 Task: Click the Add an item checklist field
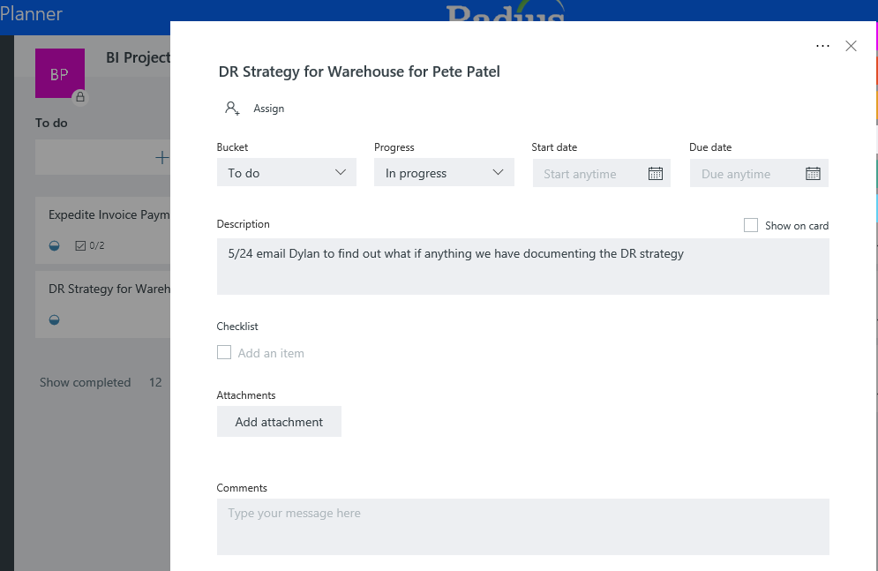coord(271,353)
